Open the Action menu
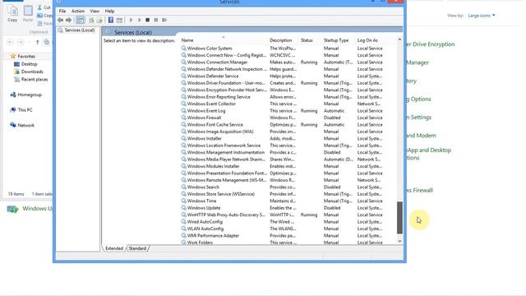 [x=78, y=11]
